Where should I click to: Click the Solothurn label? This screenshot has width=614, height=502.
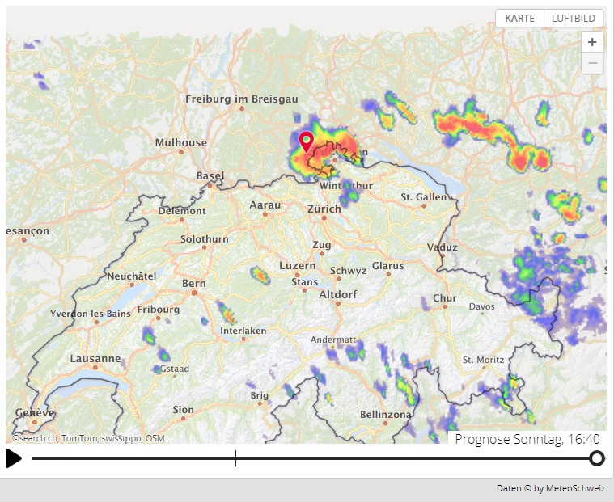click(205, 238)
